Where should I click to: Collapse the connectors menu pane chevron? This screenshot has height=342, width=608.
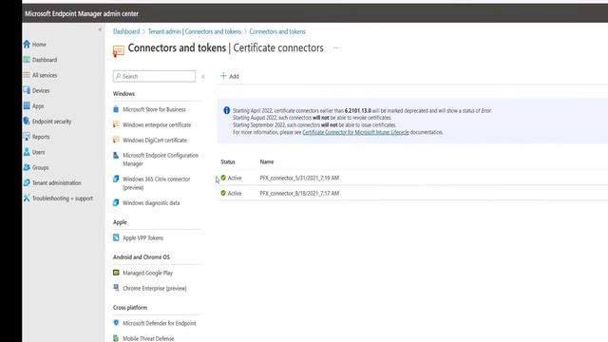tap(202, 76)
